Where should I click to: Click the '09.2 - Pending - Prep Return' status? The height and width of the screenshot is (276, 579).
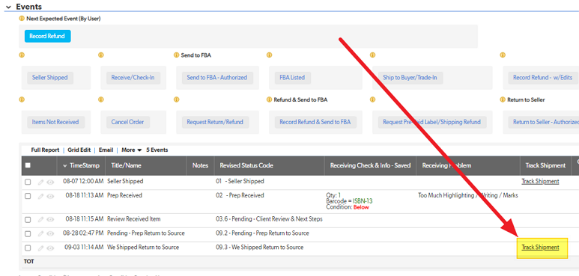263,233
